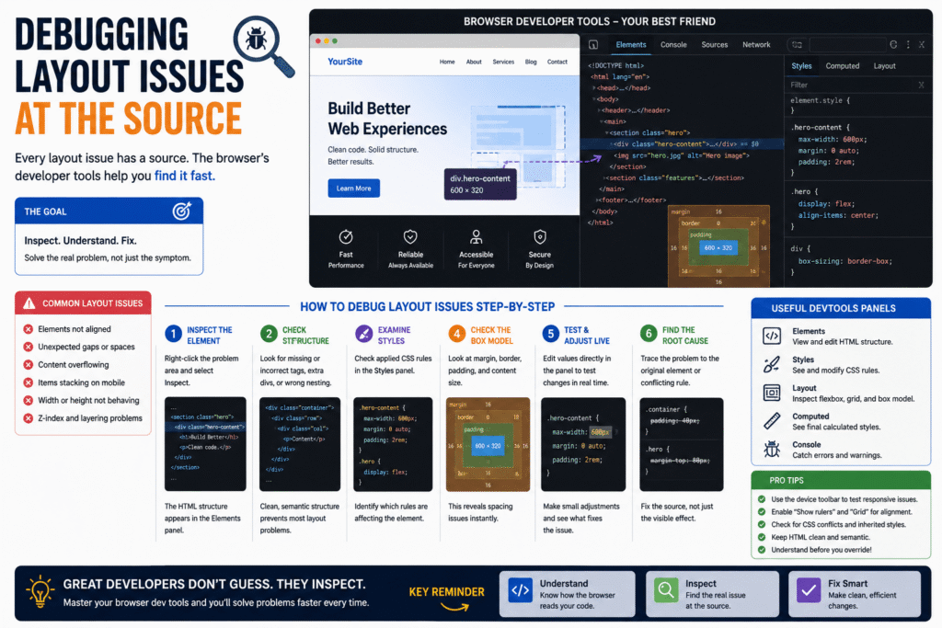Click the Understand code icon in Key Reminder
Image resolution: width=942 pixels, height=628 pixels.
(520, 590)
